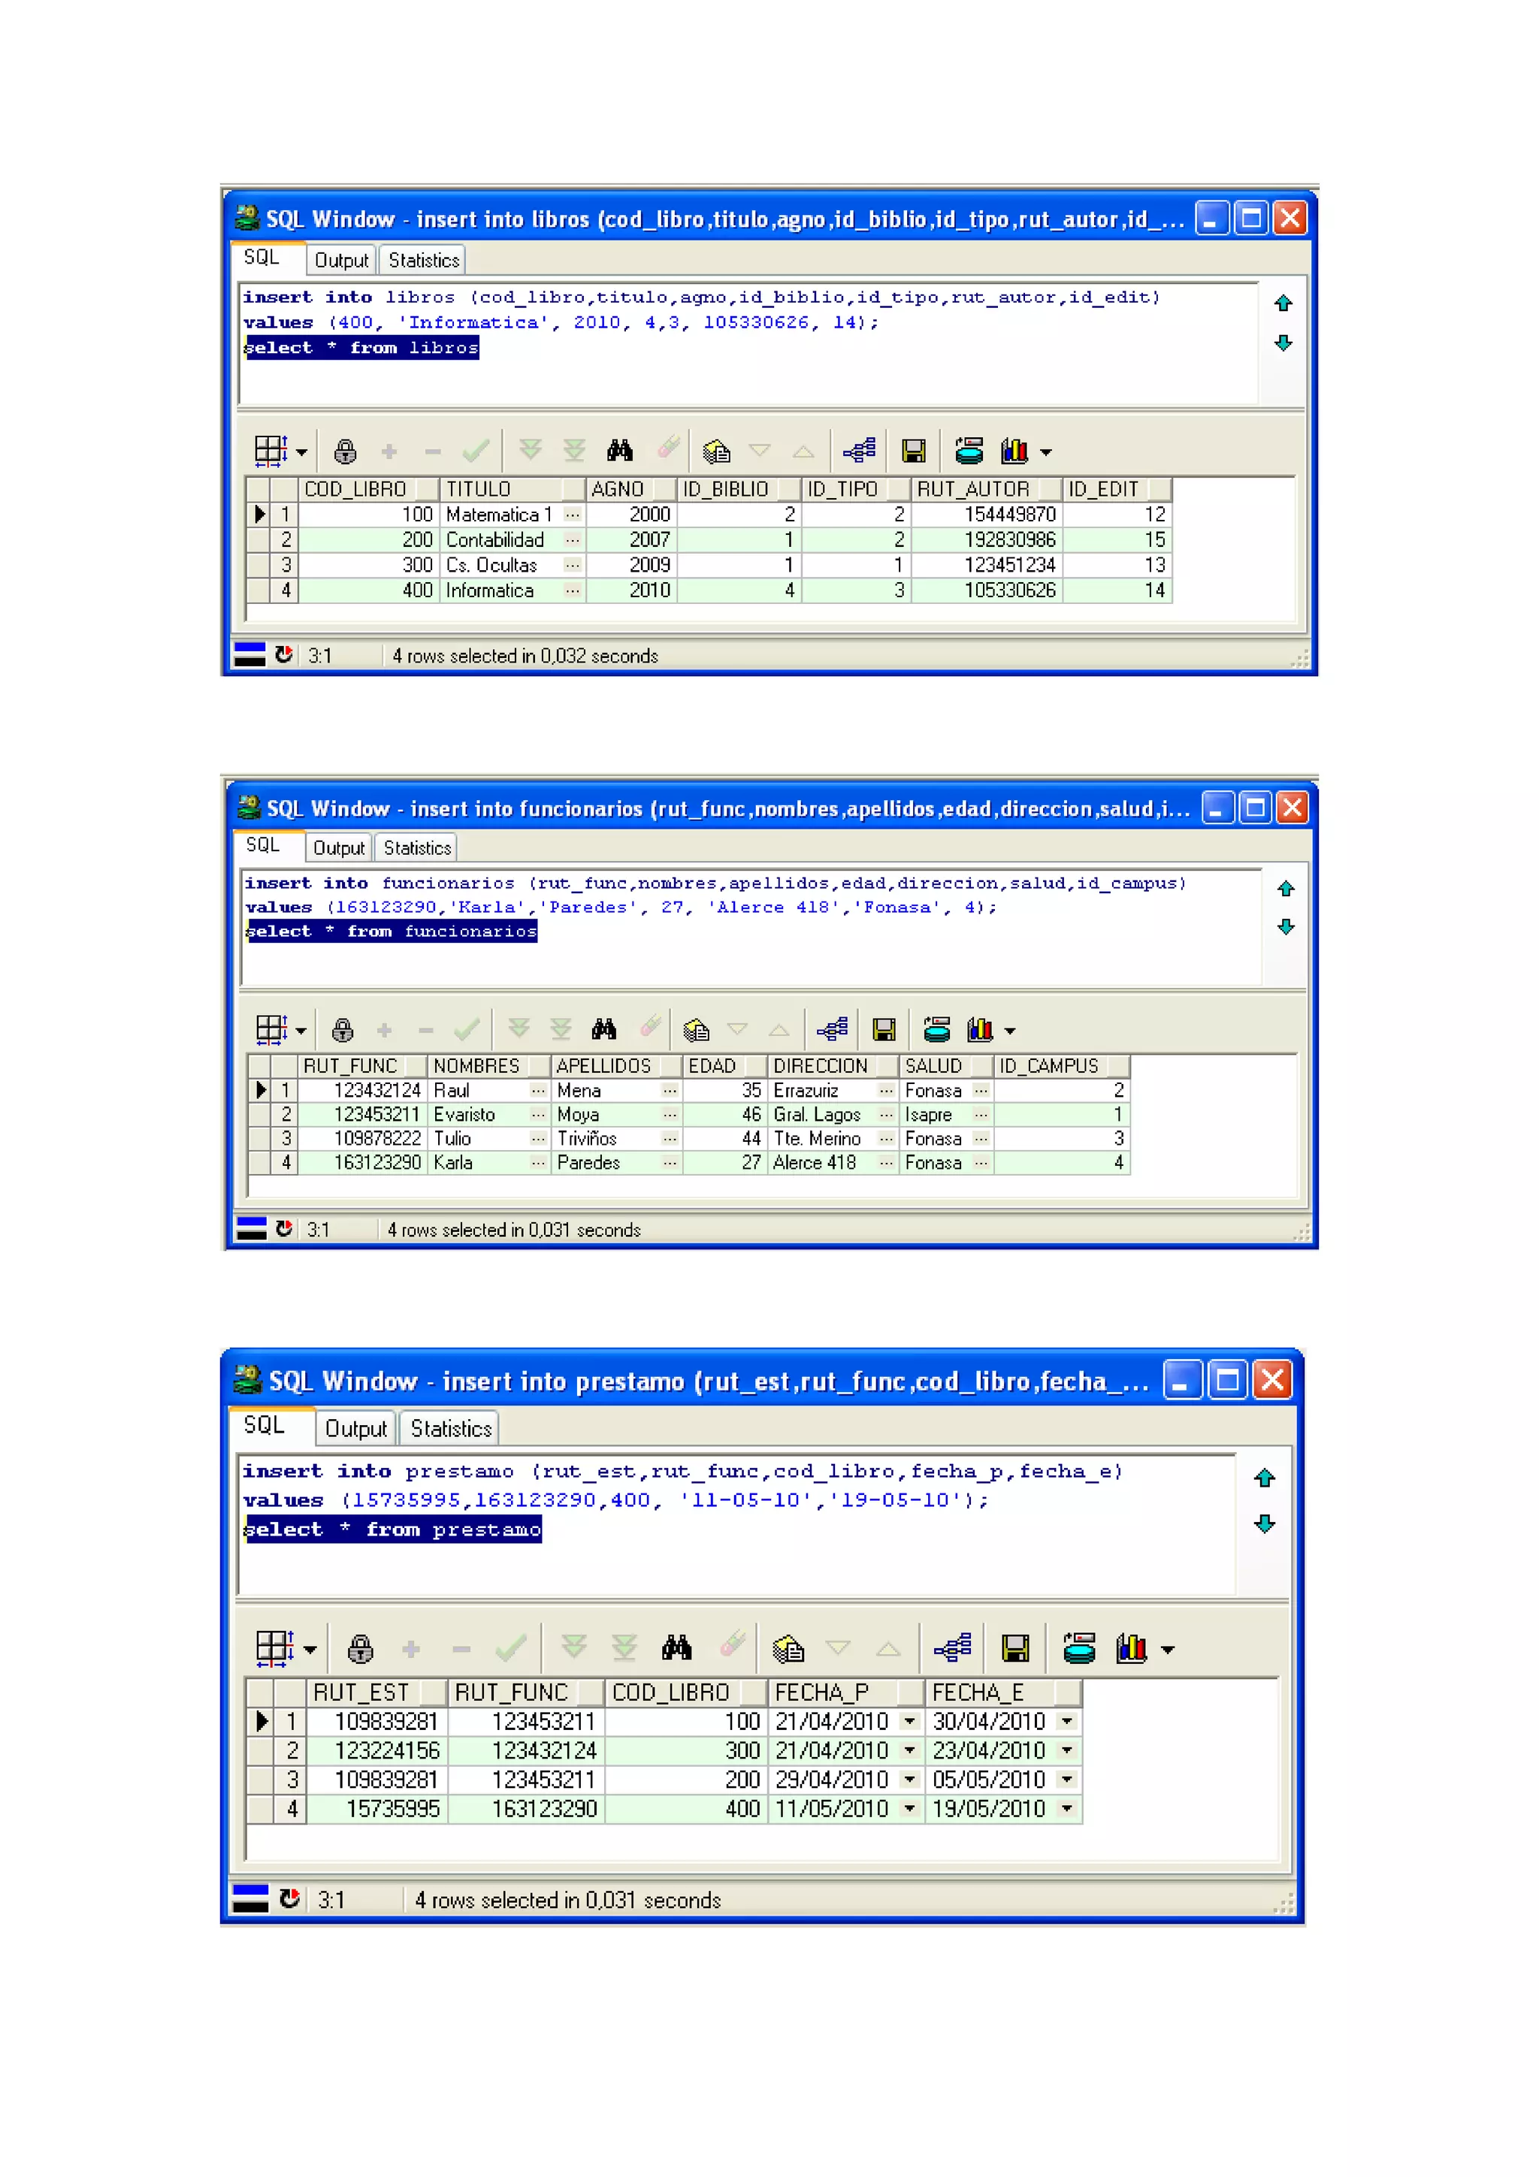This screenshot has width=1539, height=2177.
Task: Click the up arrow beside the prestamo SQL editor
Action: click(x=1264, y=1477)
